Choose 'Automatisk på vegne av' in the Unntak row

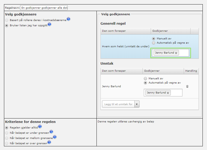click(145, 83)
